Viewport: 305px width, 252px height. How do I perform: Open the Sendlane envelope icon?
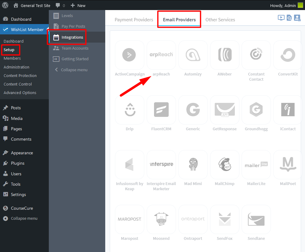point(256,219)
